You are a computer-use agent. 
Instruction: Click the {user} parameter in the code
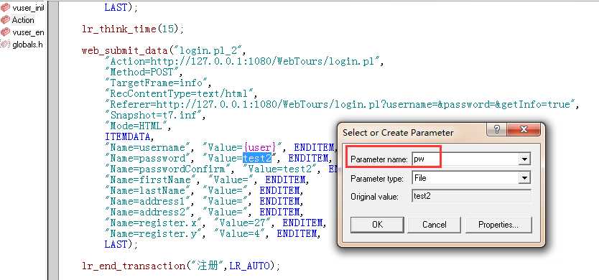[259, 147]
